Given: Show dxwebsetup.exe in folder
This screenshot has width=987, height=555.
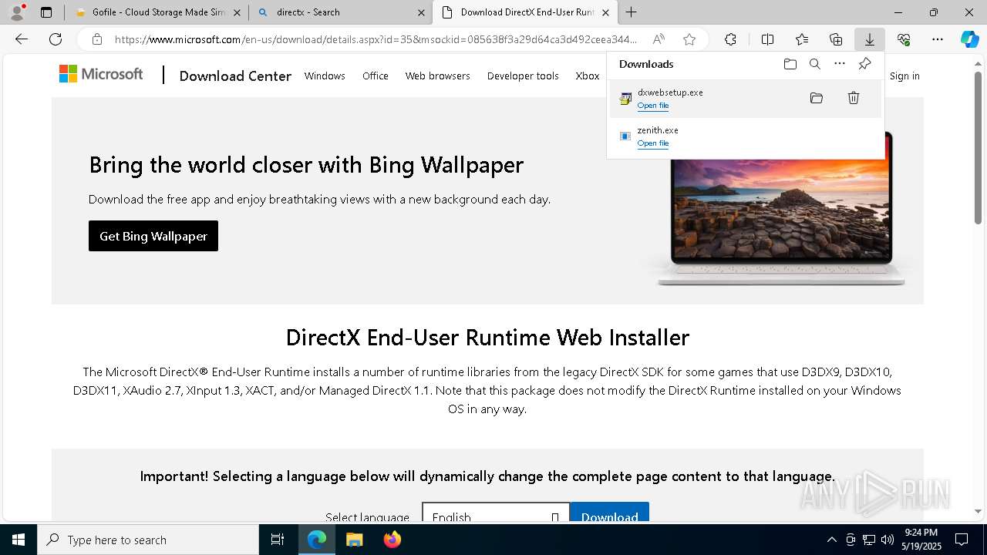Looking at the screenshot, I should click(x=817, y=98).
